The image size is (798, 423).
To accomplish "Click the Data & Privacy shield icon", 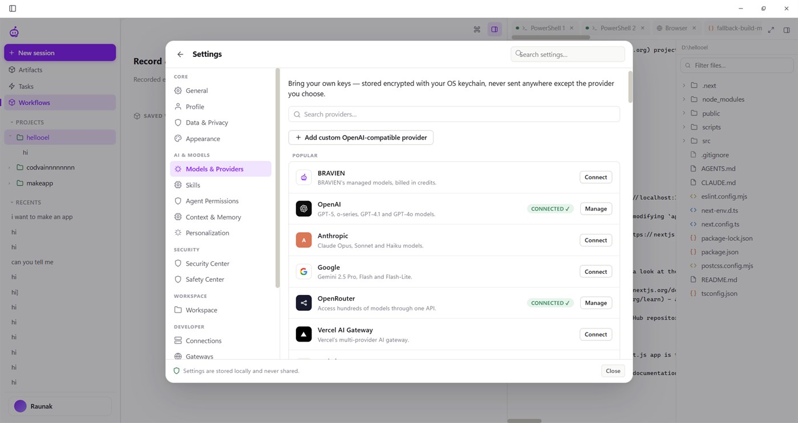I will 178,122.
